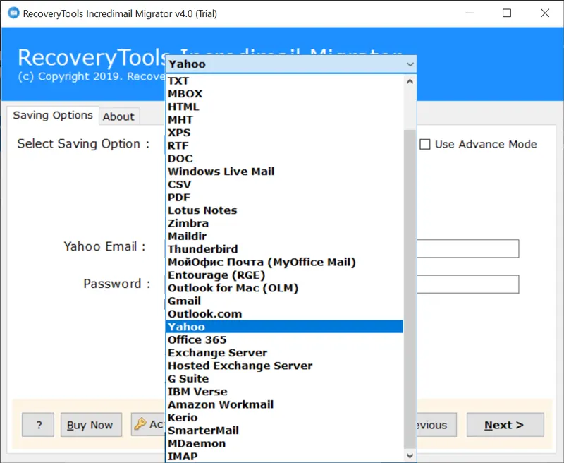Select the IMAP option in the list
564x463 pixels.
point(183,457)
